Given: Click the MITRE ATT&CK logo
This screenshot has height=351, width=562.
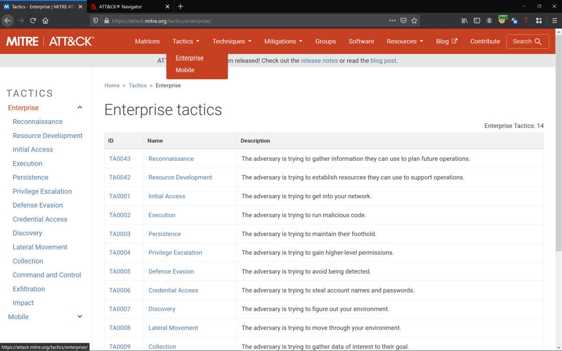Looking at the screenshot, I should [50, 41].
